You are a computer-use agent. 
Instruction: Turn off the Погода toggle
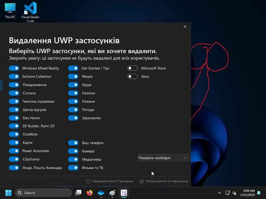click(x=73, y=110)
